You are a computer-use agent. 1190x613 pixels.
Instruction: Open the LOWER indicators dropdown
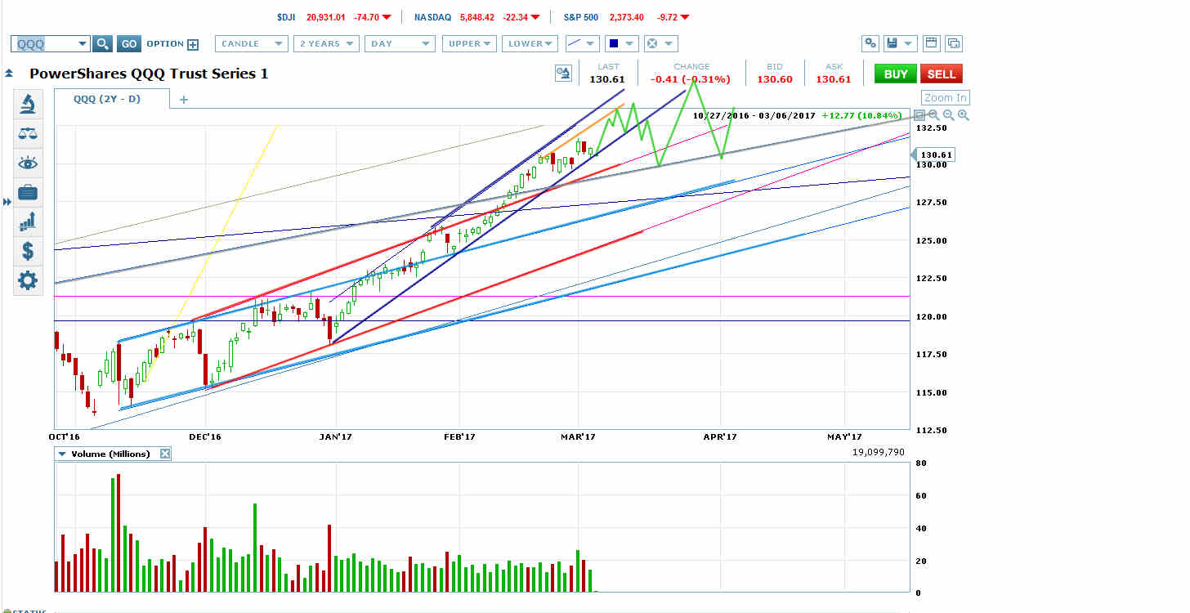click(x=530, y=44)
